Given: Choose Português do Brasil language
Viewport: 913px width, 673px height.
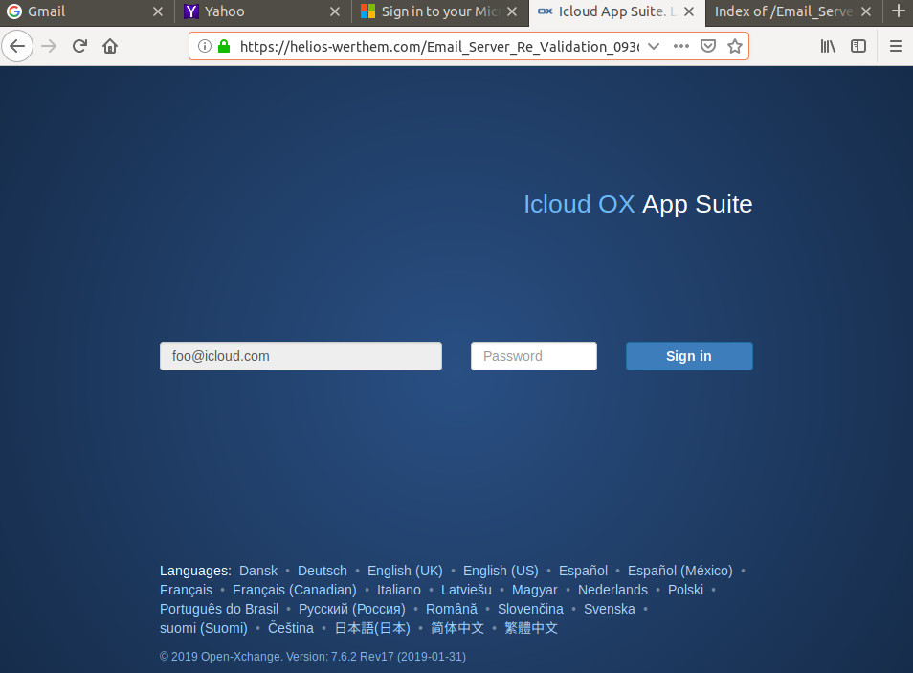Looking at the screenshot, I should [219, 609].
